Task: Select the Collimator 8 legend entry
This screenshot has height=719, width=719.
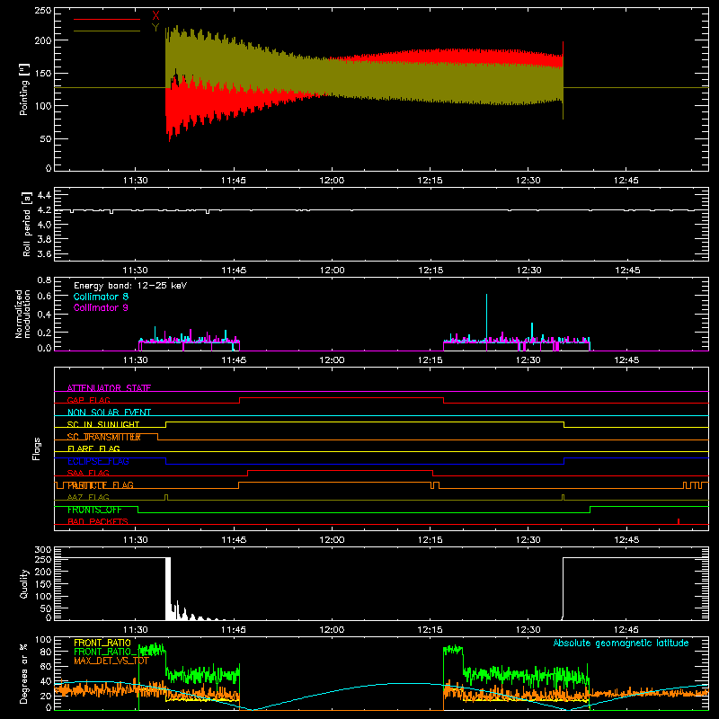Action: (101, 297)
